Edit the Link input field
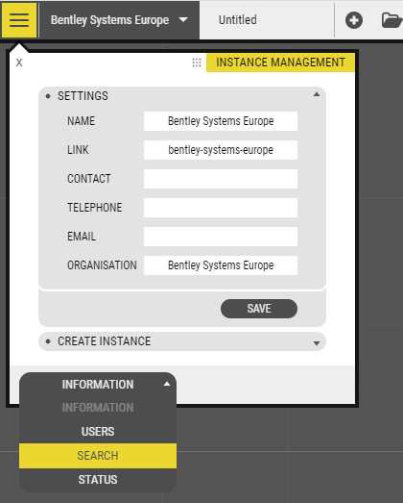 click(221, 150)
